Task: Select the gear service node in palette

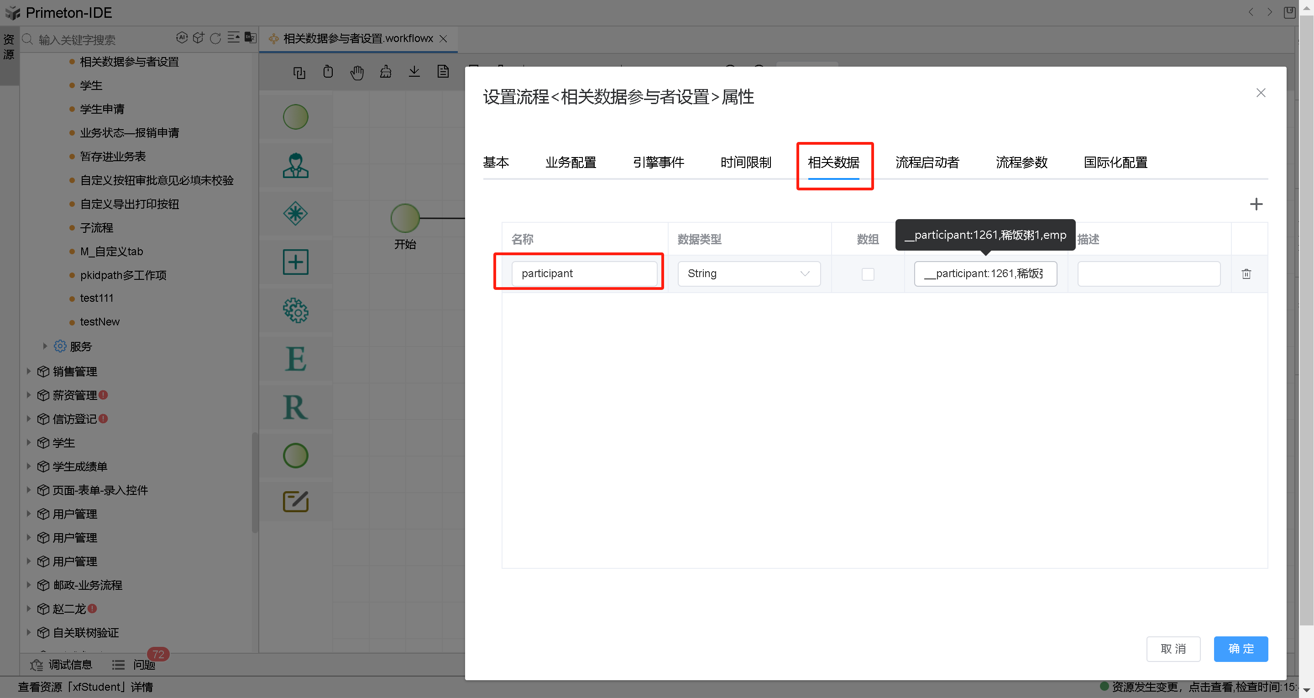Action: point(296,311)
